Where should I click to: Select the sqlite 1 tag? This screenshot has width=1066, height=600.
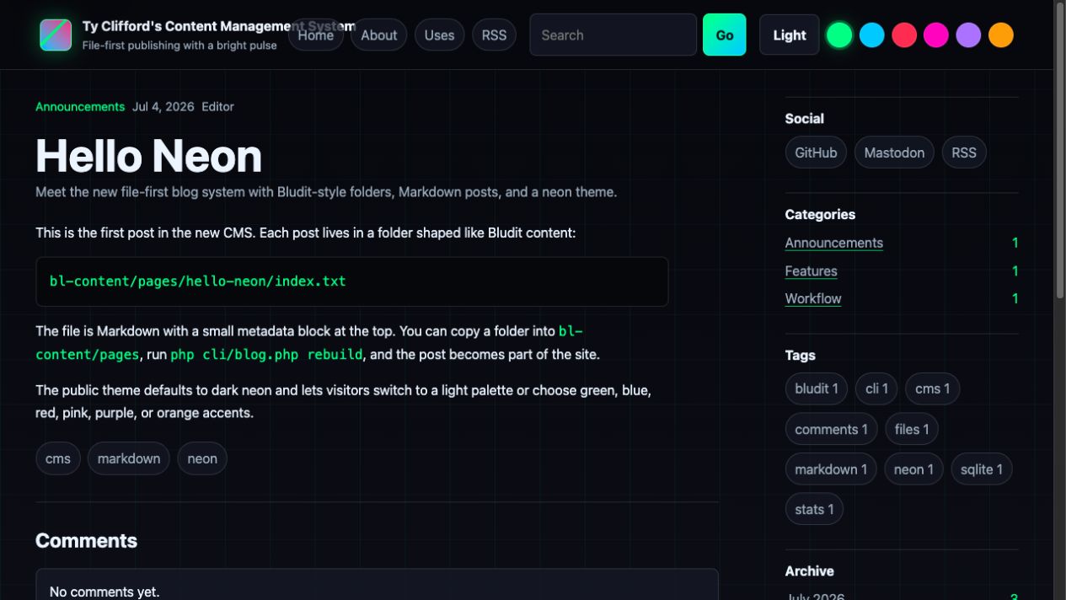982,469
